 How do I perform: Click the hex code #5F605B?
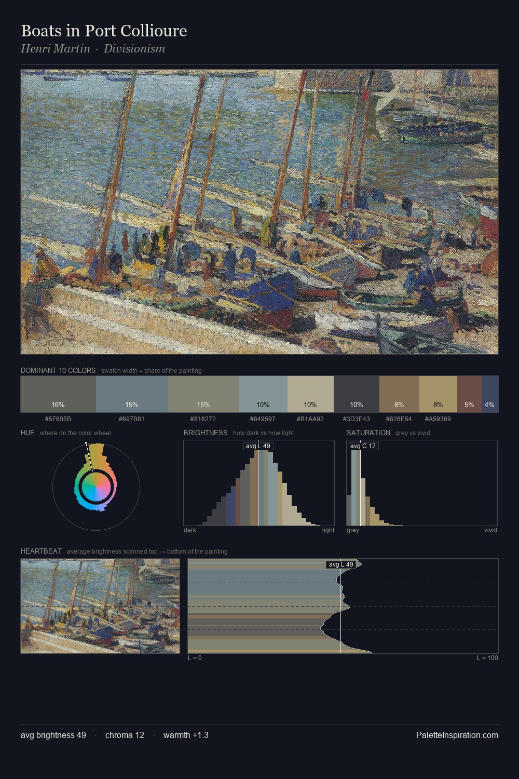(x=58, y=419)
